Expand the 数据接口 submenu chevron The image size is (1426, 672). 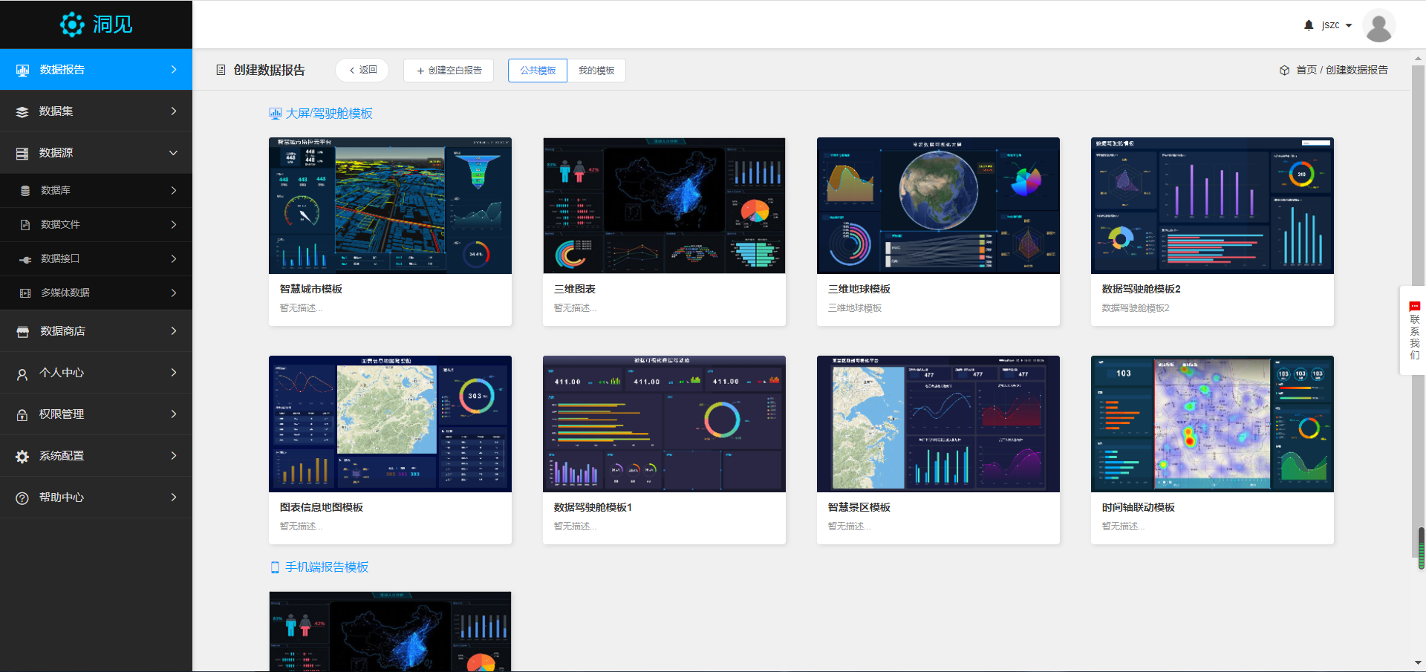point(174,259)
